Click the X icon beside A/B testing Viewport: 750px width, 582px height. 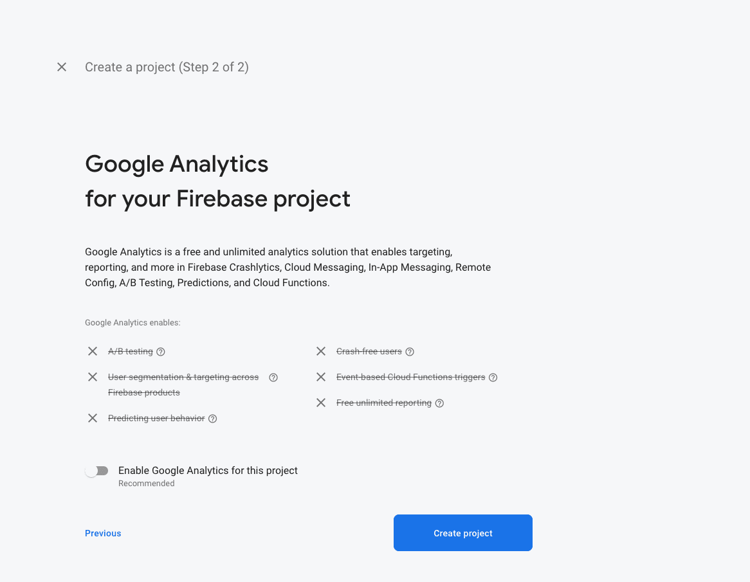pyautogui.click(x=92, y=351)
